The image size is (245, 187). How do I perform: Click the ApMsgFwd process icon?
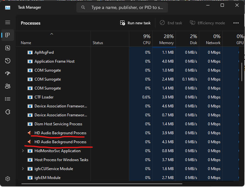[30, 52]
